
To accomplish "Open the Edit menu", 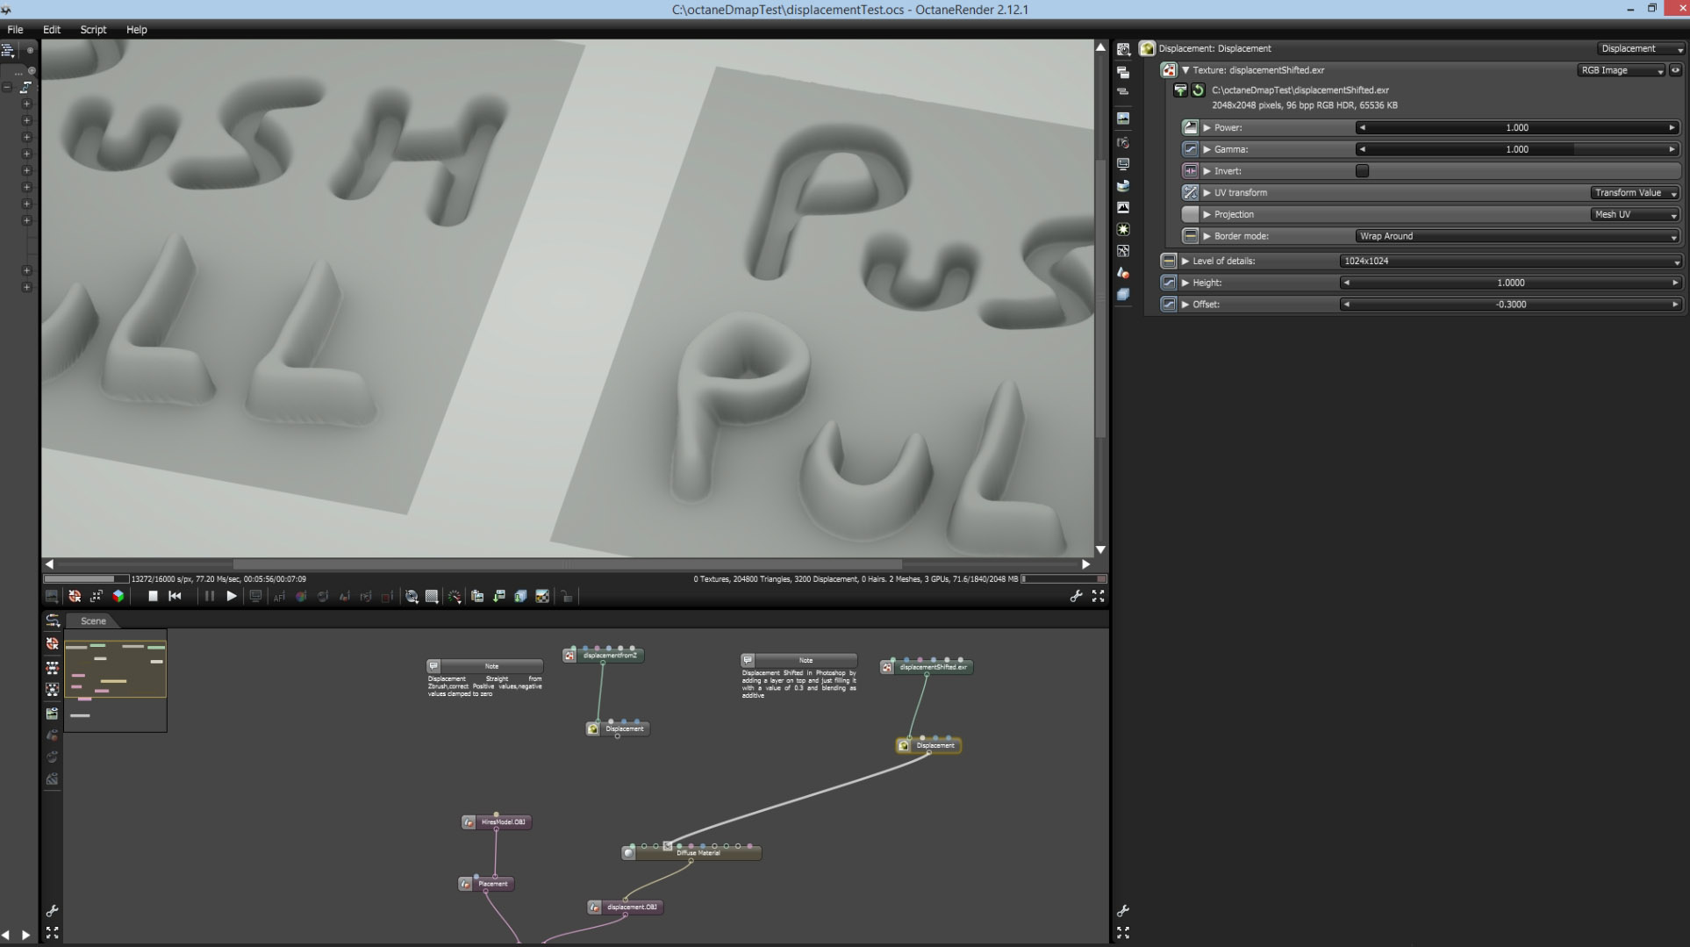I will click(x=52, y=30).
